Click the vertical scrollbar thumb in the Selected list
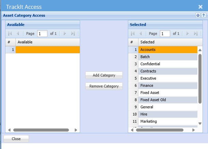Viewport: 208px width, 149px height. pos(200,79)
